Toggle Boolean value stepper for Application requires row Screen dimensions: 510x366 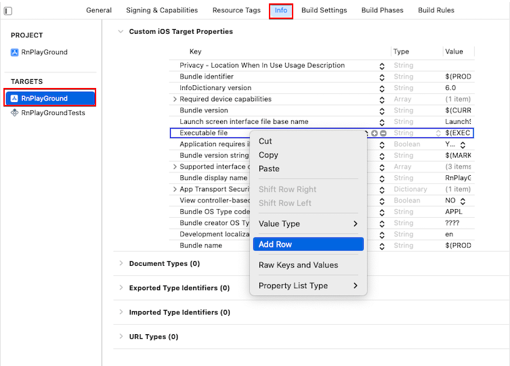point(463,145)
